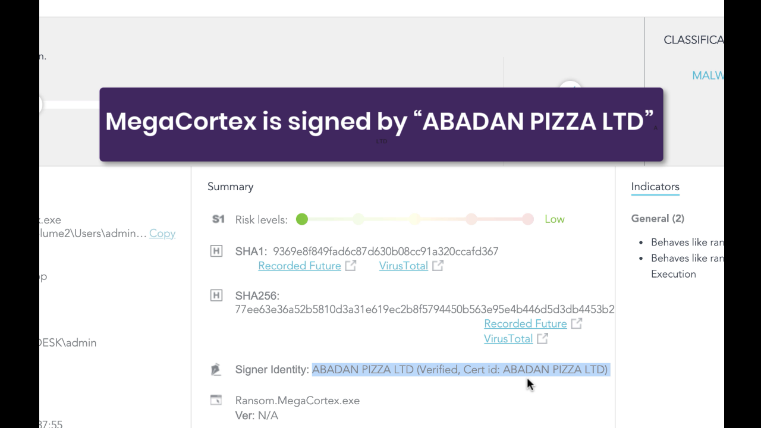The width and height of the screenshot is (761, 428).
Task: Click the Signer Identity pen icon
Action: (x=216, y=370)
